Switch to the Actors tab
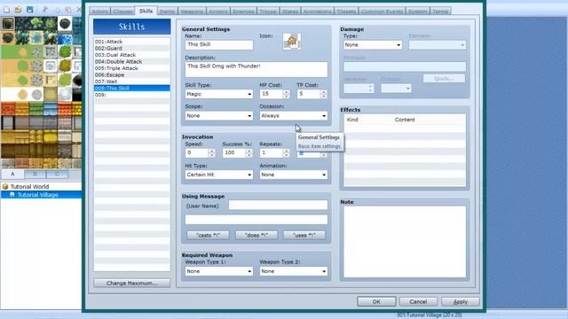568x319 pixels. click(x=99, y=12)
